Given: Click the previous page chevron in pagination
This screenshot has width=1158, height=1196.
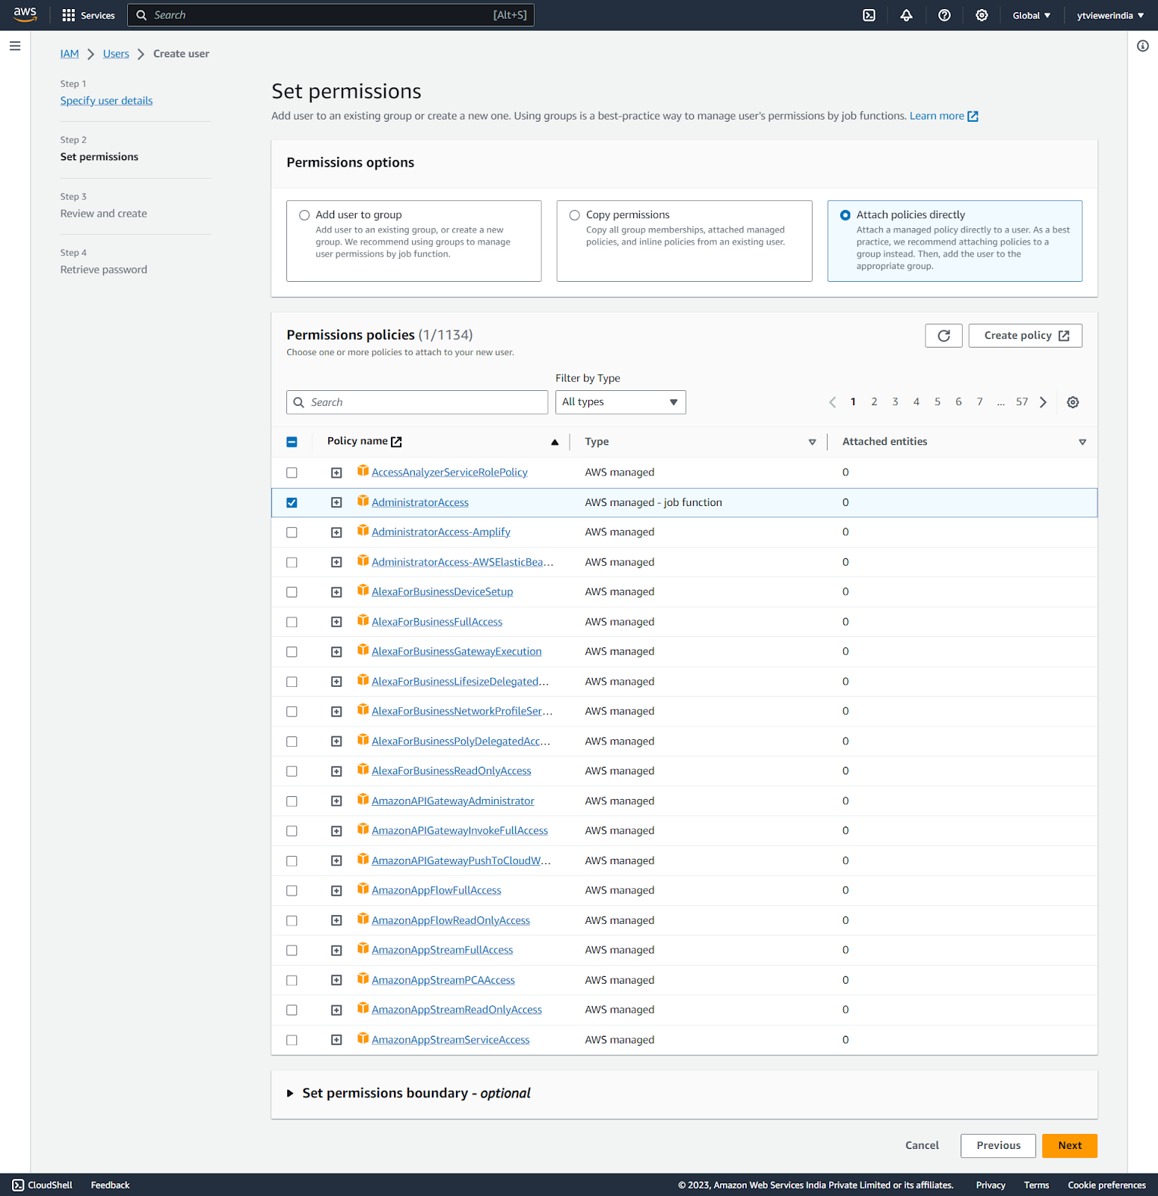Looking at the screenshot, I should [x=832, y=402].
